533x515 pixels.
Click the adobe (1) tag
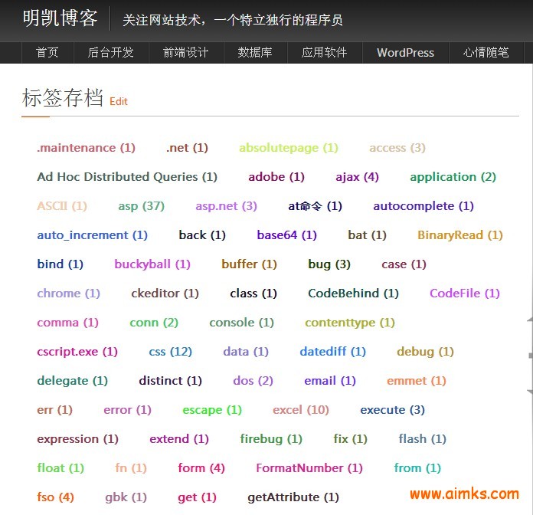(x=276, y=177)
